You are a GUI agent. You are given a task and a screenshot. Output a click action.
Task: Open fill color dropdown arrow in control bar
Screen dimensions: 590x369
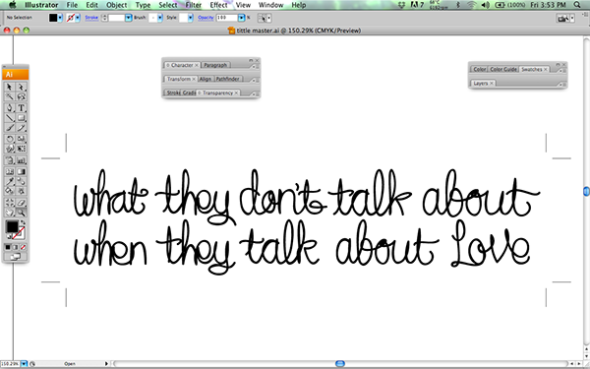(60, 18)
